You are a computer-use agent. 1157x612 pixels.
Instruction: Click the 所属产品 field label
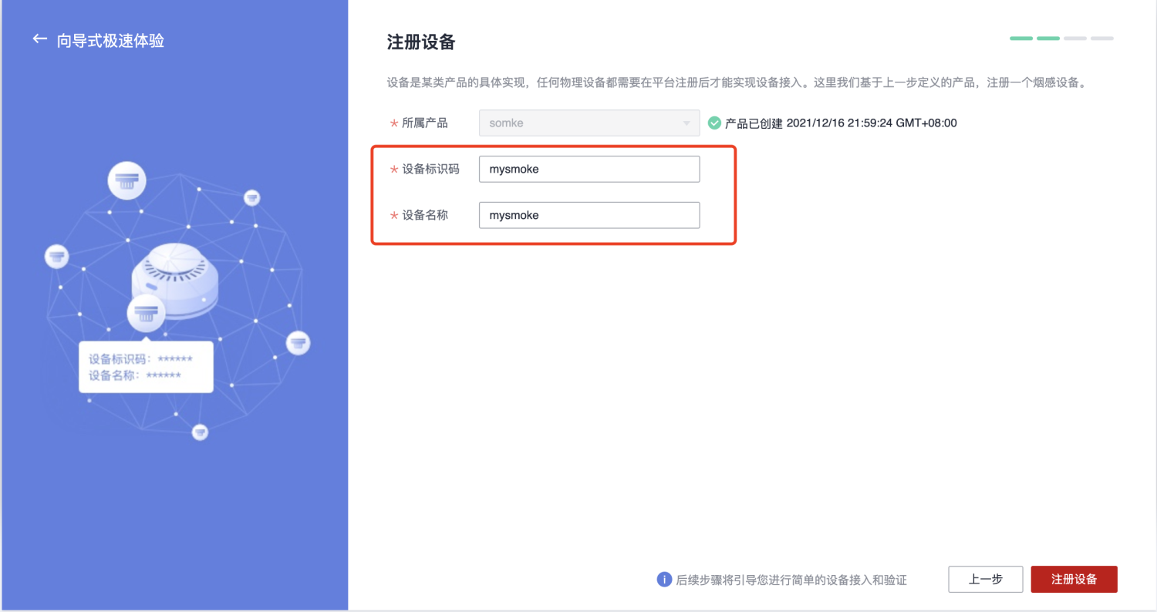coord(425,123)
